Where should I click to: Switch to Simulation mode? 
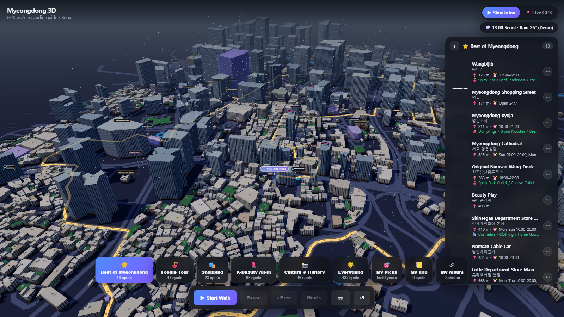tap(501, 13)
